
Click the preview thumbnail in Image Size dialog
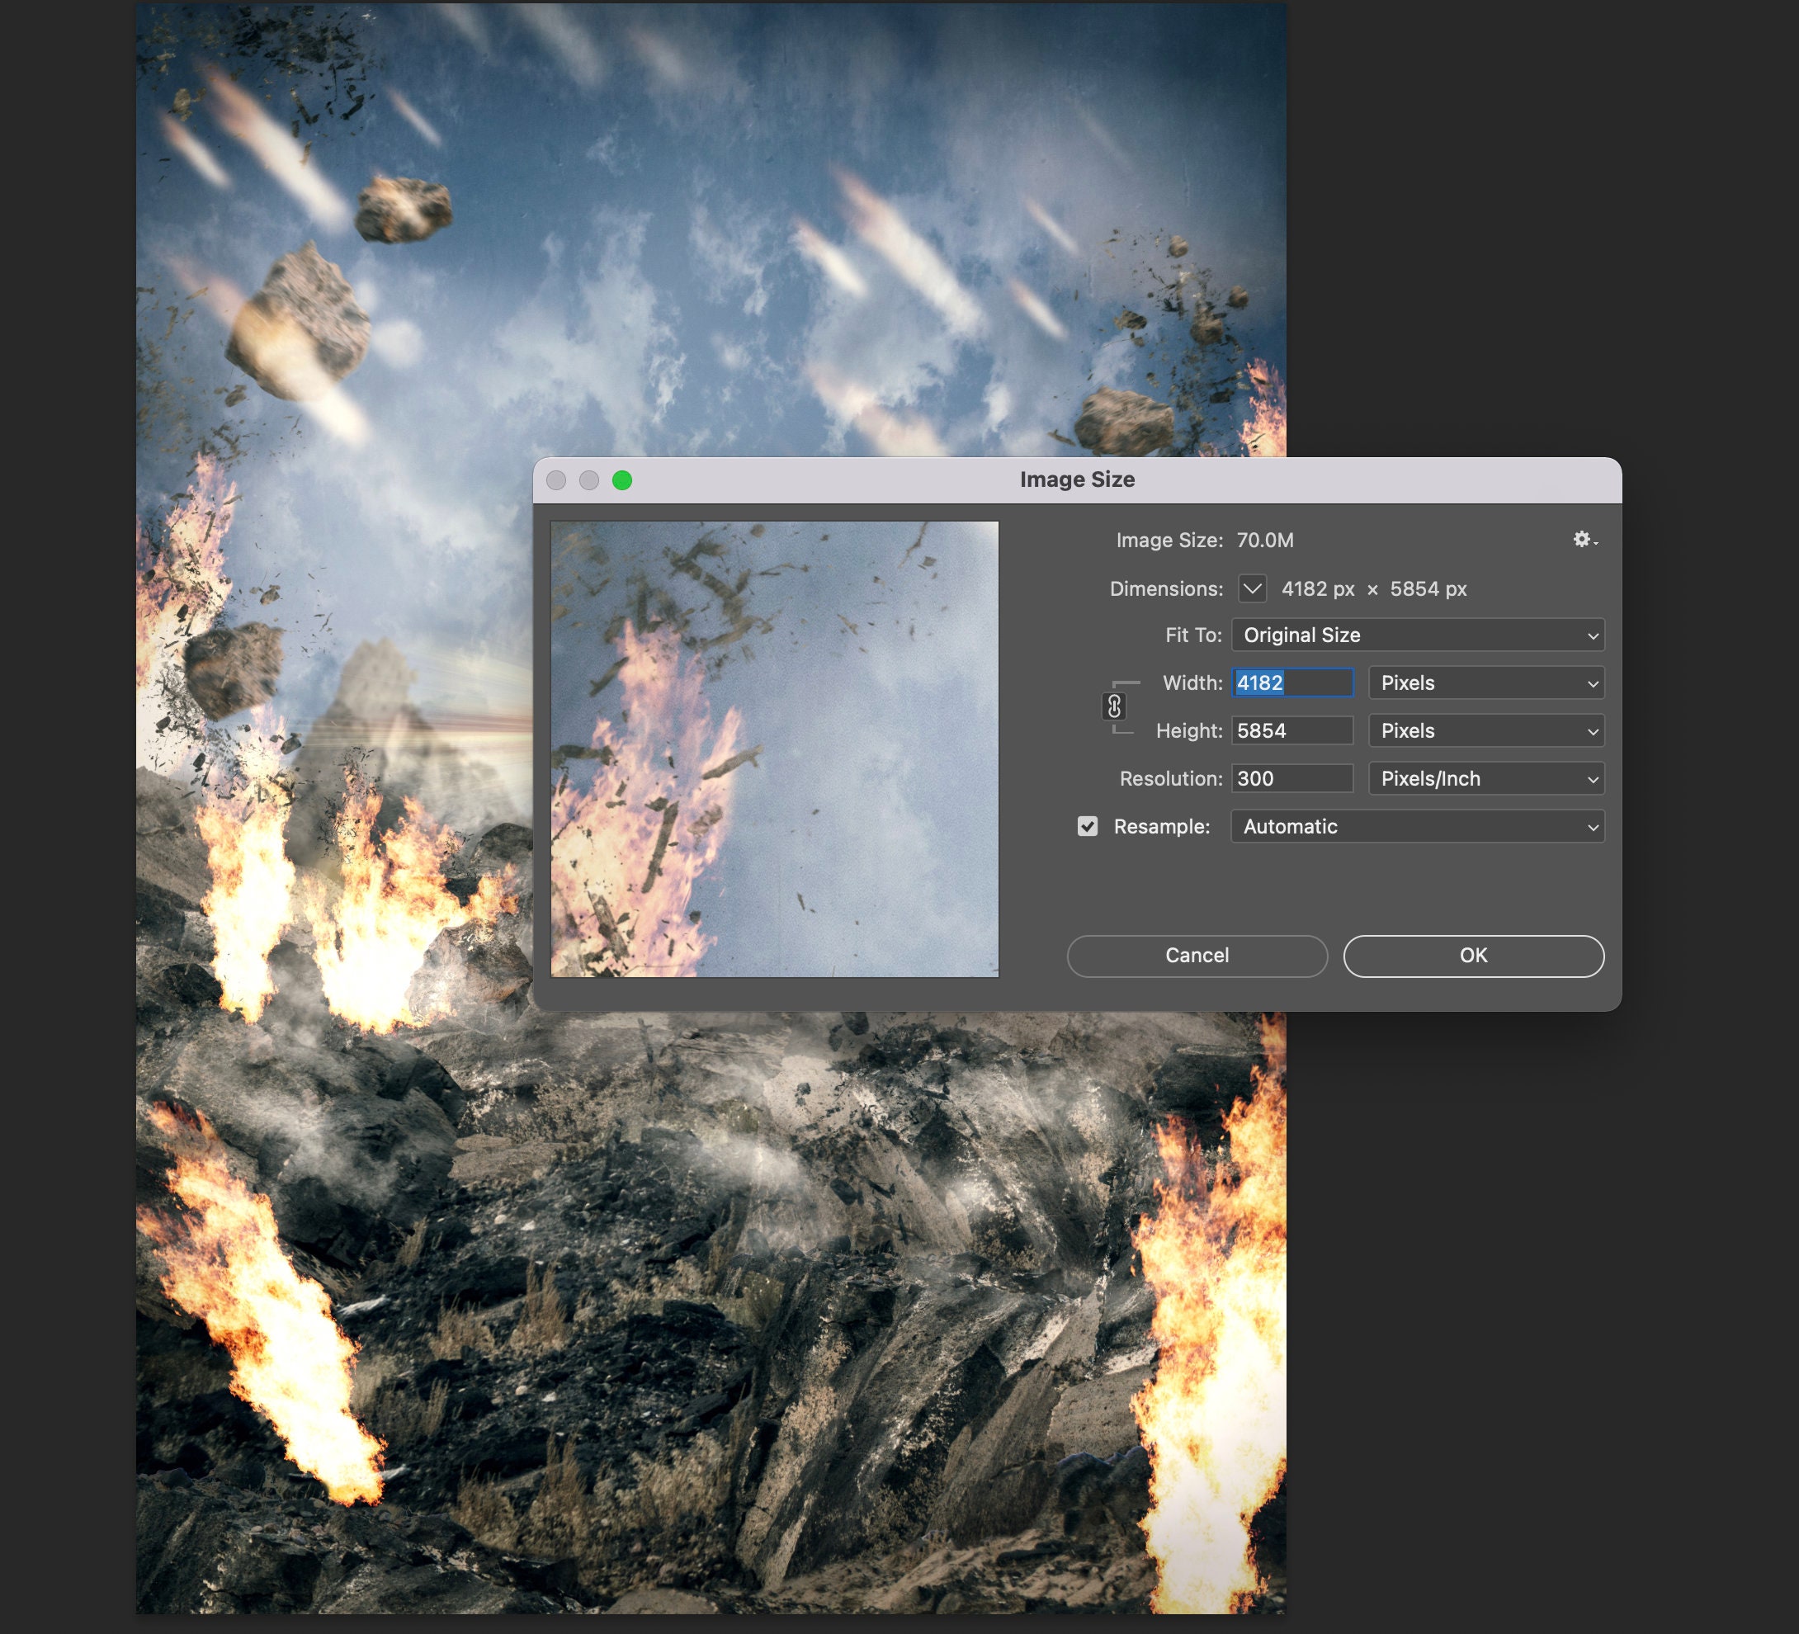[x=775, y=749]
